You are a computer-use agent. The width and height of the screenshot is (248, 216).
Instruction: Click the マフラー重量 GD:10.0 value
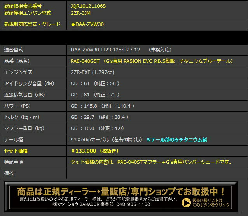[97, 128]
